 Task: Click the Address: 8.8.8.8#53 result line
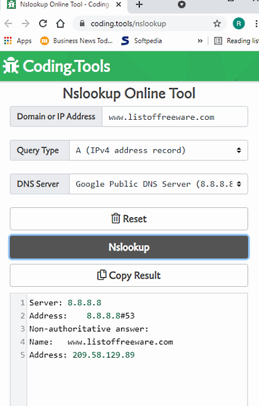click(82, 316)
